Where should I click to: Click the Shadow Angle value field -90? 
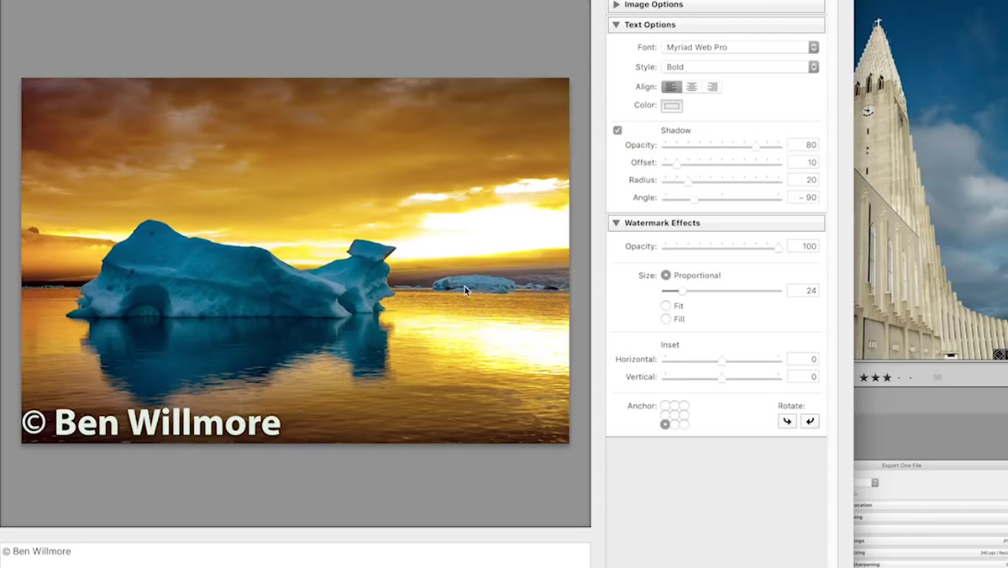tap(803, 197)
